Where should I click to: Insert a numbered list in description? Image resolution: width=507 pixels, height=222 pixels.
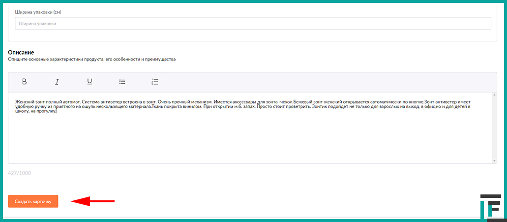click(155, 82)
